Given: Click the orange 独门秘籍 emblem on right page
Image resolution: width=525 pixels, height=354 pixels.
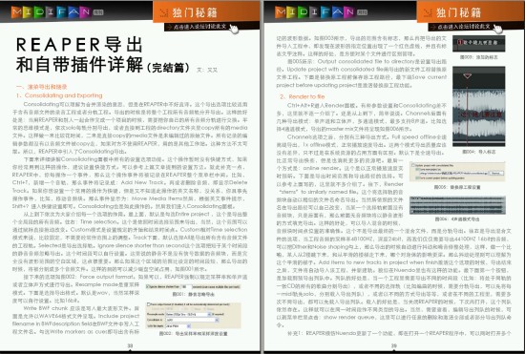Looking at the screenshot, I should tap(428, 12).
